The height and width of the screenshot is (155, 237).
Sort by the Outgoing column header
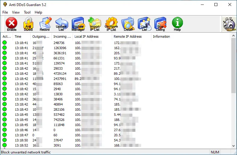point(41,36)
